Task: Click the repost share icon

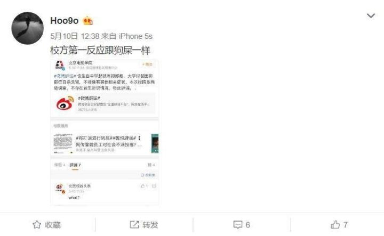Action: [134, 224]
